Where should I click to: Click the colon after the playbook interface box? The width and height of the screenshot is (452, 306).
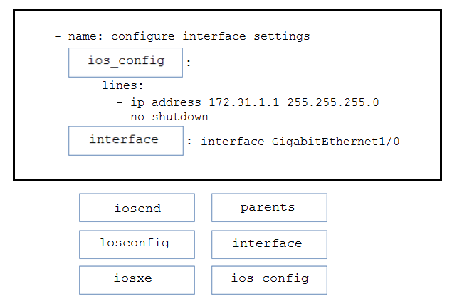(x=189, y=141)
